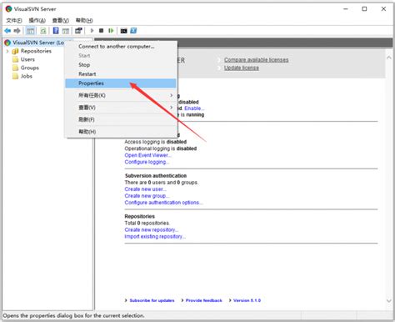Expand the Repositories tree node
The image size is (395, 322).
point(7,51)
